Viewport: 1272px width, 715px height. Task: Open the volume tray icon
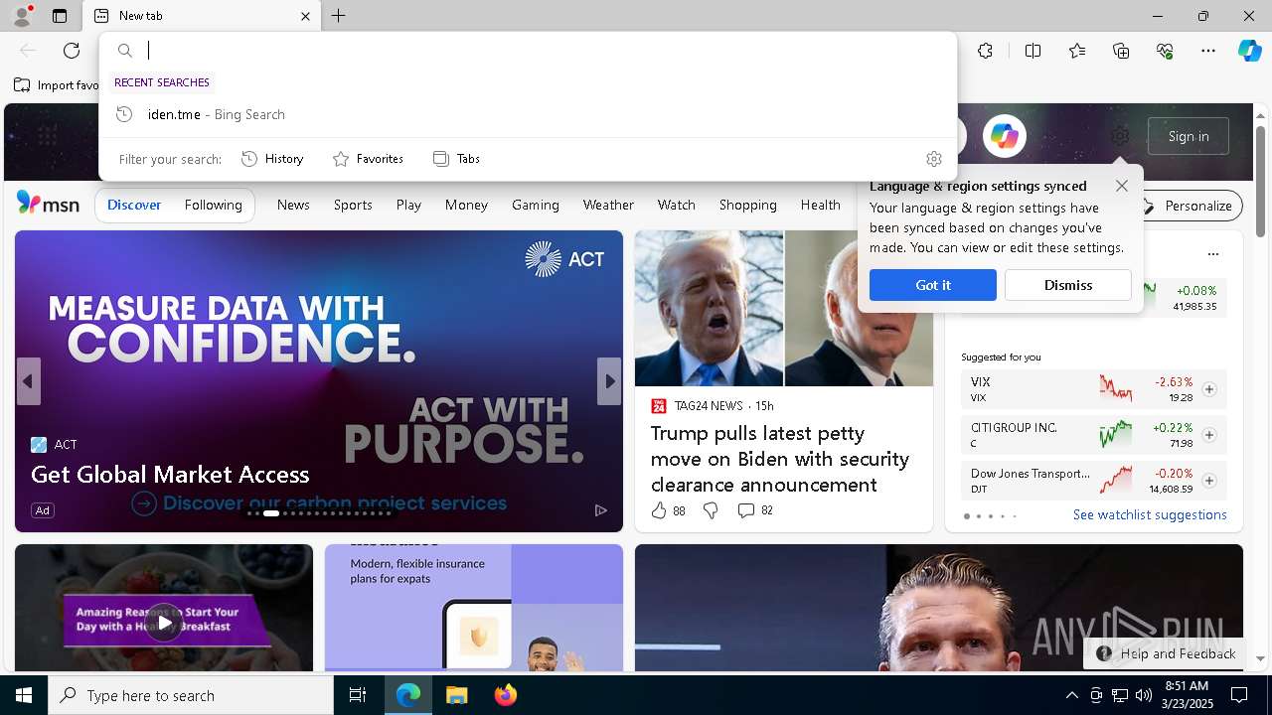click(x=1143, y=695)
